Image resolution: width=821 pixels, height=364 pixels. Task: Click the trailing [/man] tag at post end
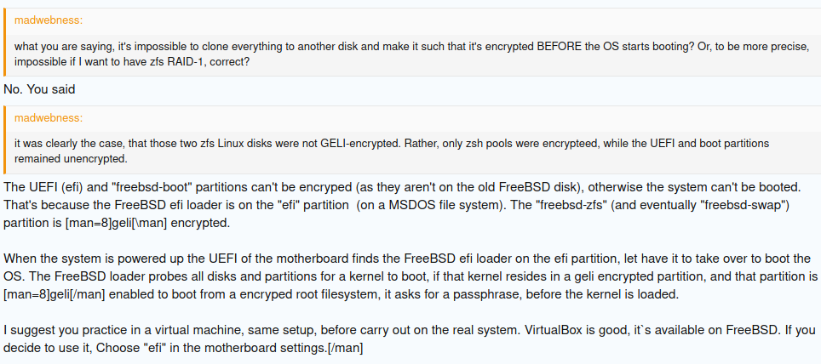346,347
